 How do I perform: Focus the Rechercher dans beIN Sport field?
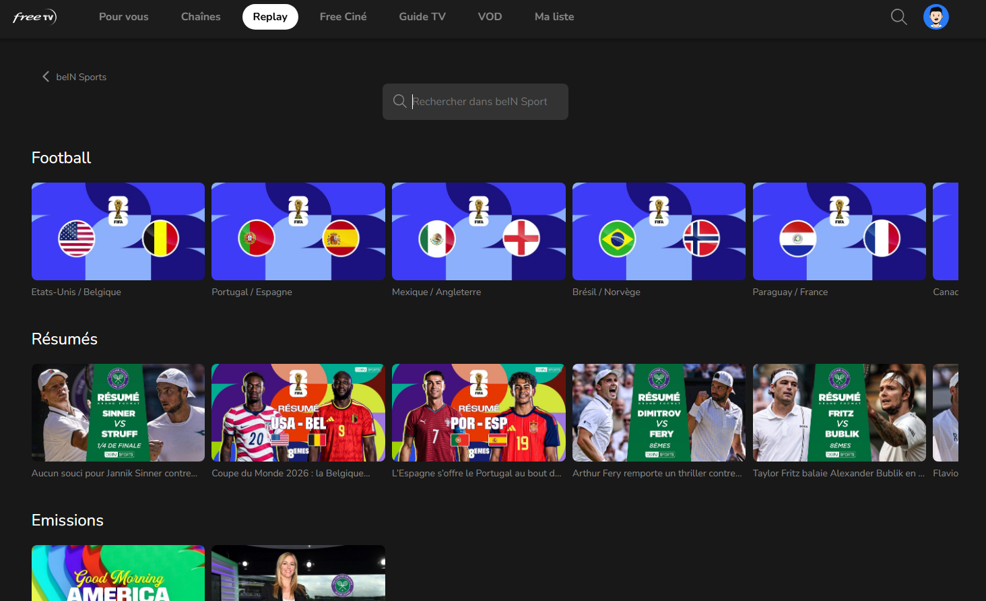475,102
